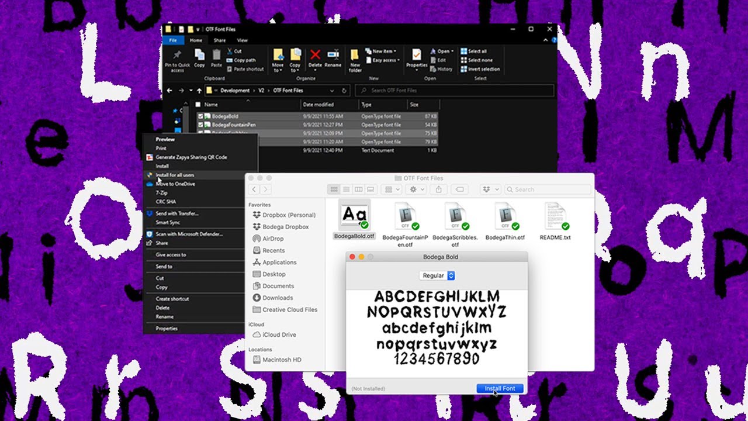Click the Search OTF Font Files field
748x421 pixels.
click(454, 91)
